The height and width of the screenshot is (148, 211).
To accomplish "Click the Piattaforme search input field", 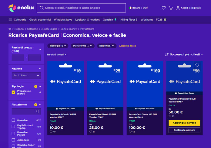I will [26, 111].
